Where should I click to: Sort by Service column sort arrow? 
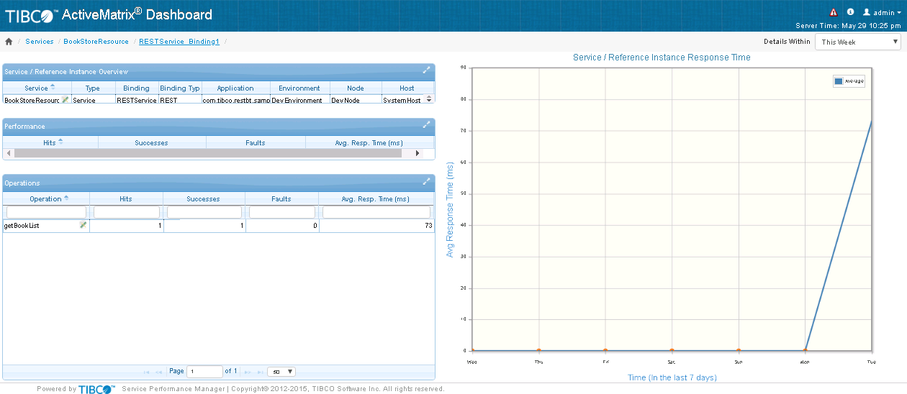(53, 88)
